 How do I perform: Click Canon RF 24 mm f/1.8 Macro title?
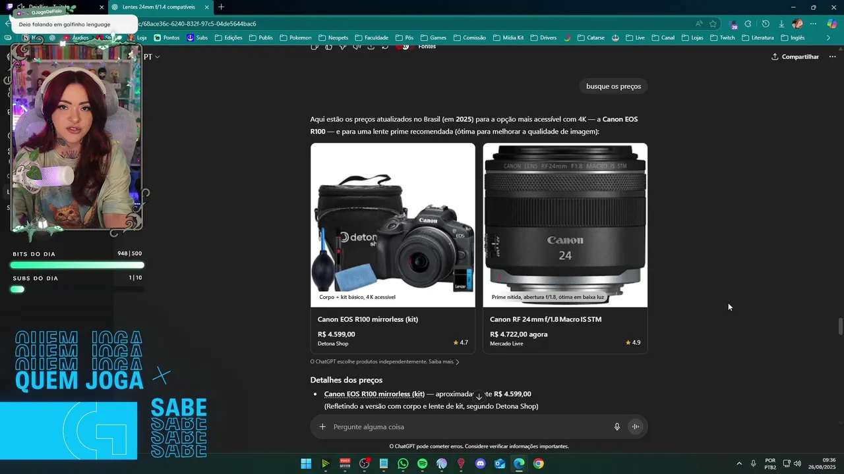[545, 319]
